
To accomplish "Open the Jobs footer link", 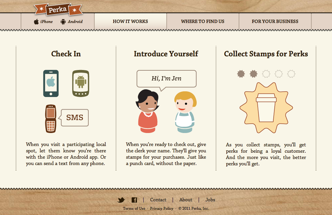I will 210,200.
